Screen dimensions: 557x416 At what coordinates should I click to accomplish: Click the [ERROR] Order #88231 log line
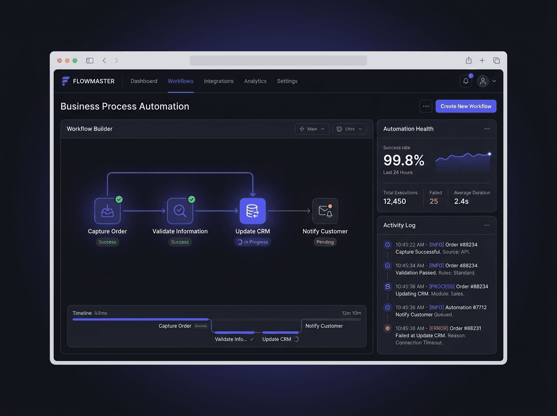click(x=438, y=328)
